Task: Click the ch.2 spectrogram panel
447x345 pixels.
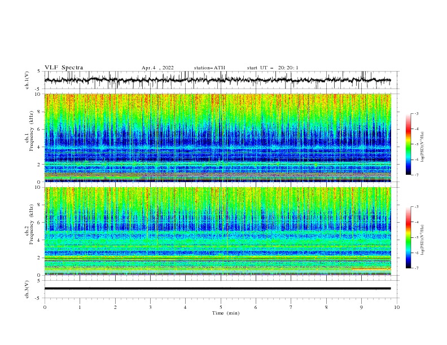Action: (x=217, y=231)
